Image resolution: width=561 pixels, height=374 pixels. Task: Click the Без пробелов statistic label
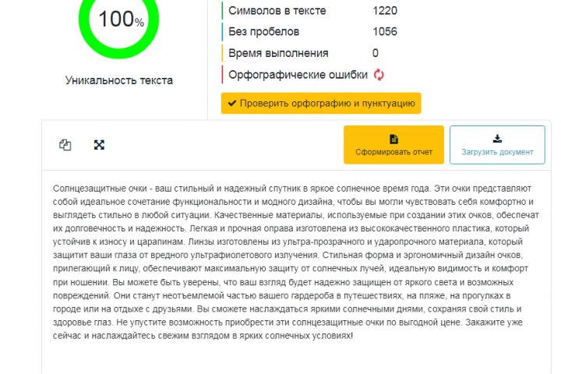pos(264,32)
